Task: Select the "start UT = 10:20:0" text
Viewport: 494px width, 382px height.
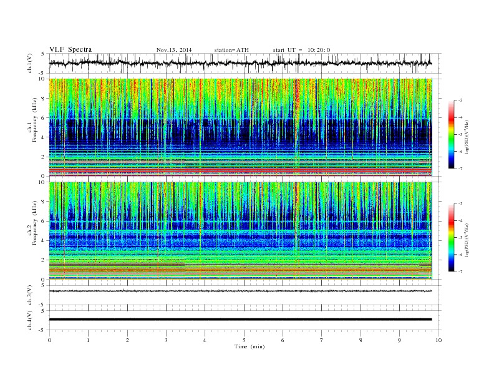Action: tap(301, 50)
